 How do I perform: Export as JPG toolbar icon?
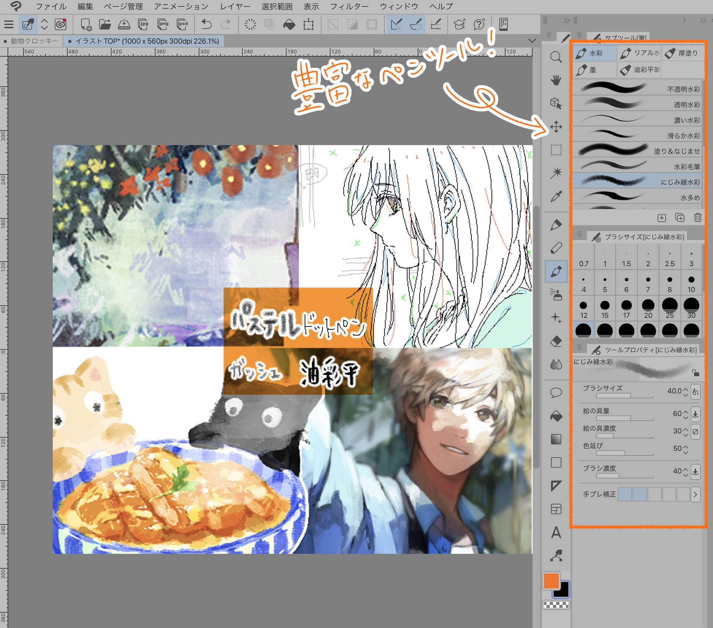click(x=143, y=24)
